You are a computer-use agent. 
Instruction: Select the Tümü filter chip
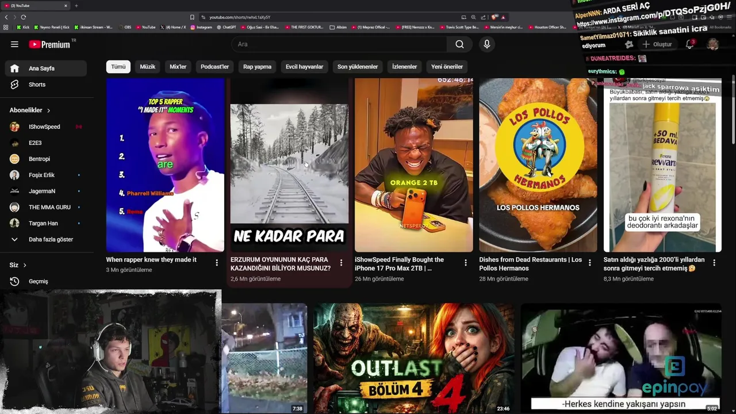(118, 67)
